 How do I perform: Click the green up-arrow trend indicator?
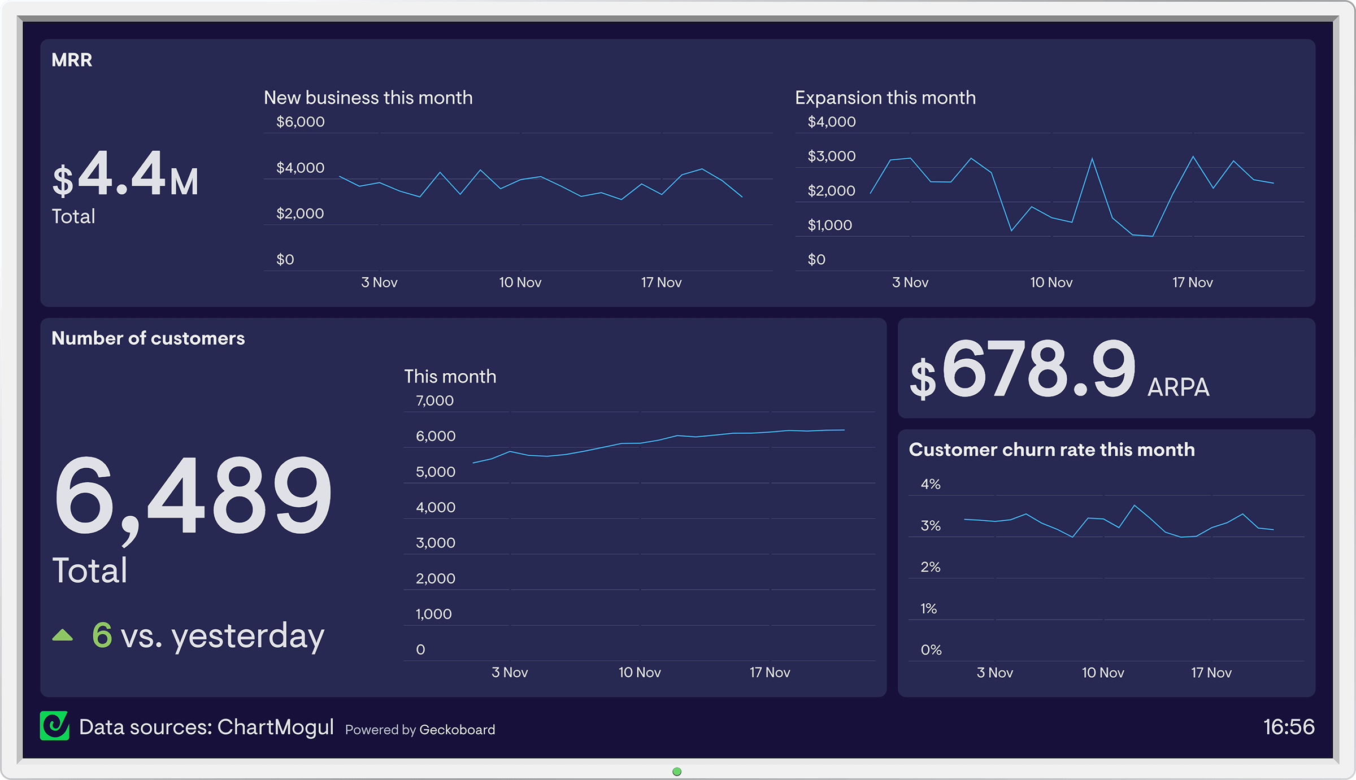63,635
